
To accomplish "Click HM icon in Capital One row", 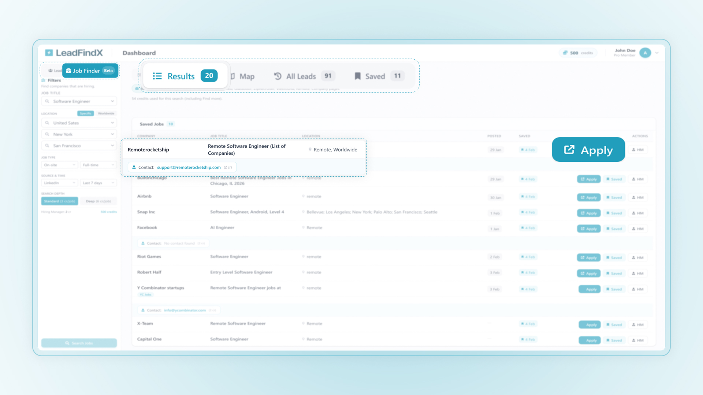I will (638, 341).
